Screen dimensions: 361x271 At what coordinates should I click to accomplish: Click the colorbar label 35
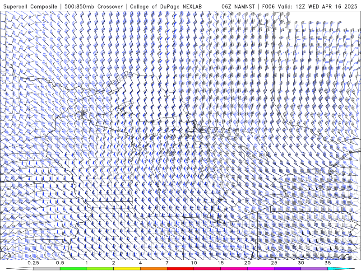tap(328, 263)
